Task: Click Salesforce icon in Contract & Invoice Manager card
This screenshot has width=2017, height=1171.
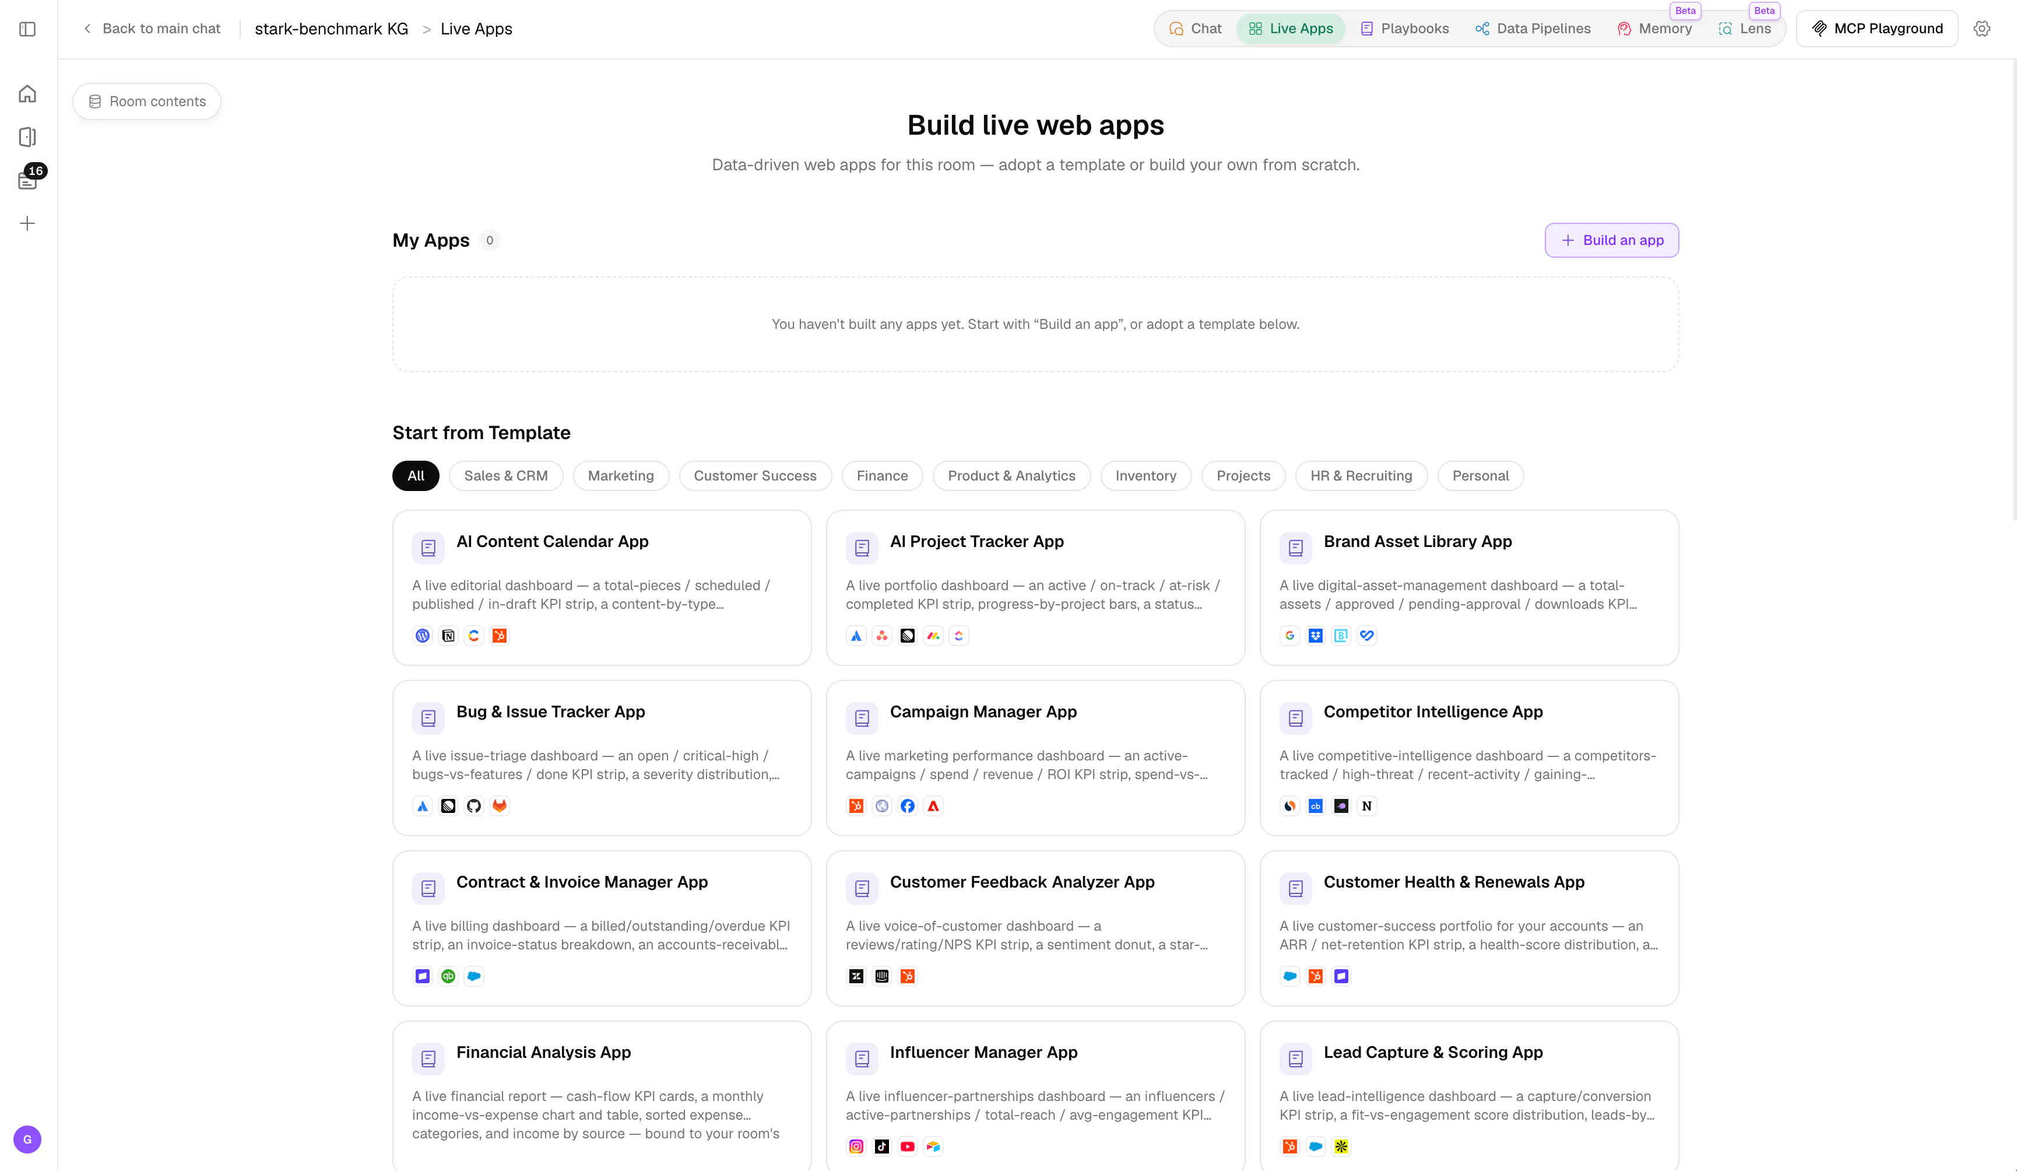Action: click(474, 976)
